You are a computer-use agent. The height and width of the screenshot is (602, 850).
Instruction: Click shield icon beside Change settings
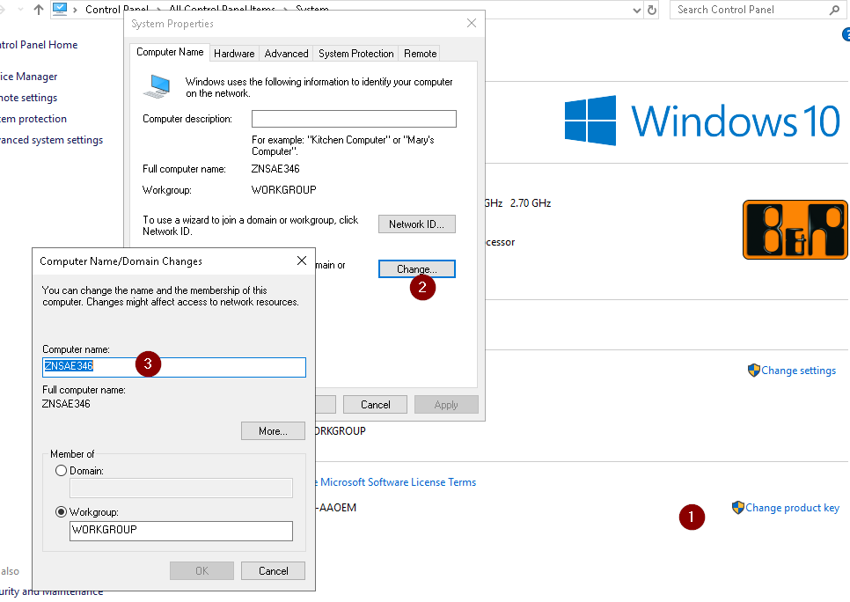pos(753,371)
